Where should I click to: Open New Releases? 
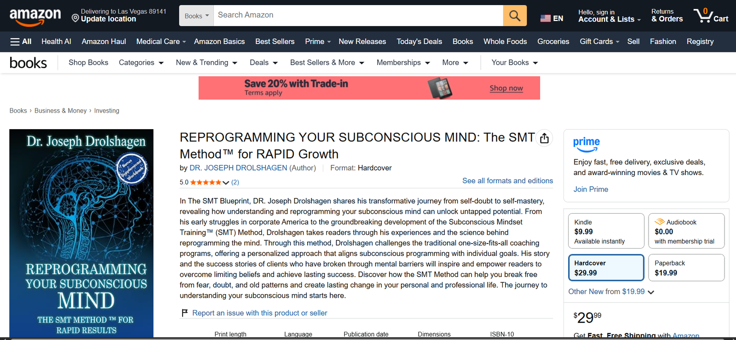(x=362, y=41)
